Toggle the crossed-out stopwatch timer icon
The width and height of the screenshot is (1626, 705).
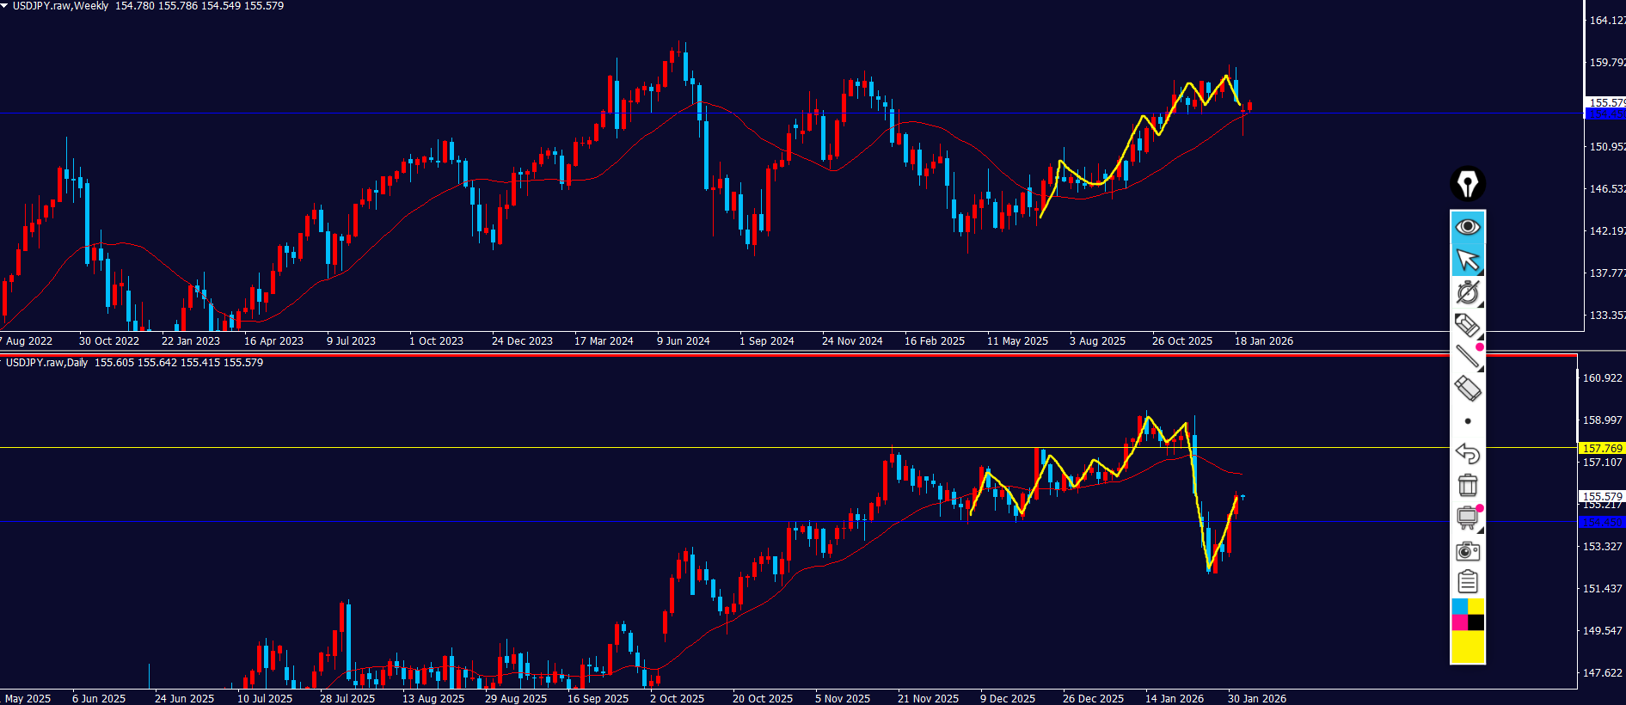[1467, 292]
